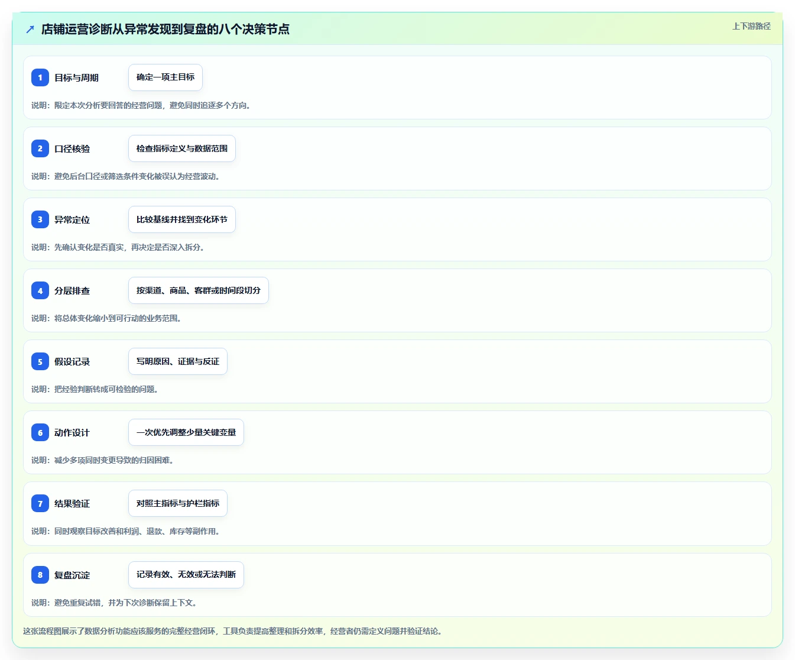Click the 结果验证 step title
This screenshot has width=795, height=660.
coord(72,503)
